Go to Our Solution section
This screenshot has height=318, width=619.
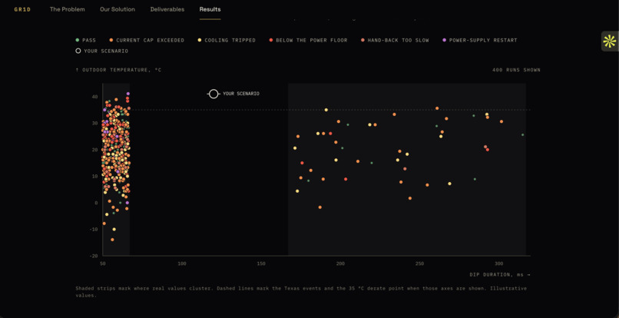pos(118,9)
